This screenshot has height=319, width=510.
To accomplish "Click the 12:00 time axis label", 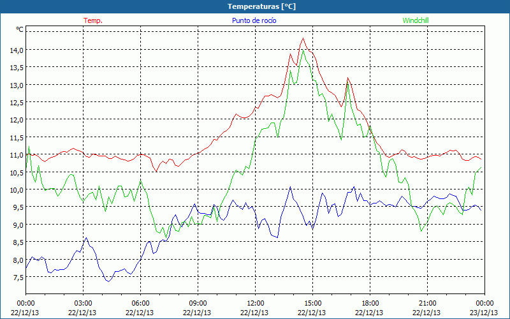I will coord(256,304).
